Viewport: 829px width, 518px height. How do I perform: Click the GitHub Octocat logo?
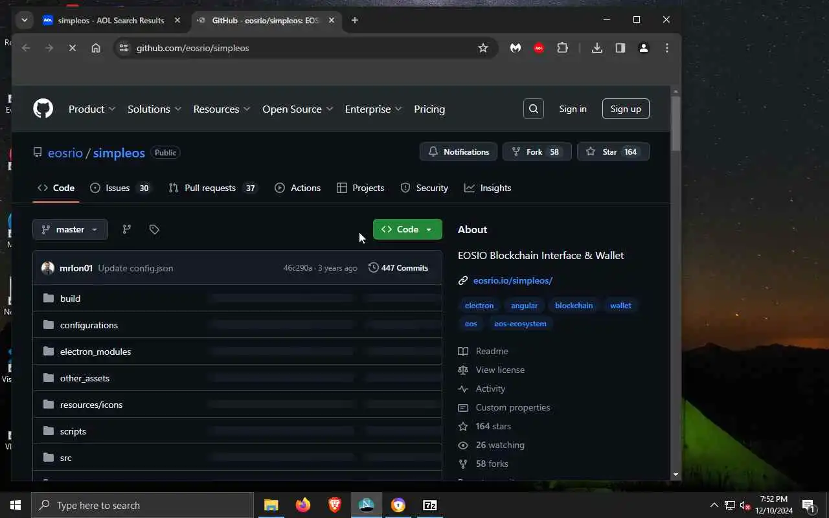click(x=43, y=109)
